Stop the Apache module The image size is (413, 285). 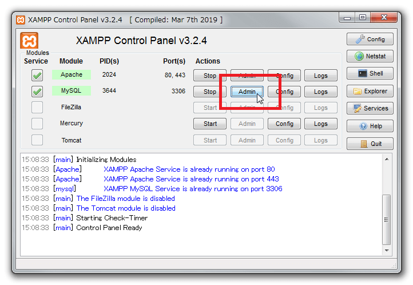pyautogui.click(x=210, y=76)
